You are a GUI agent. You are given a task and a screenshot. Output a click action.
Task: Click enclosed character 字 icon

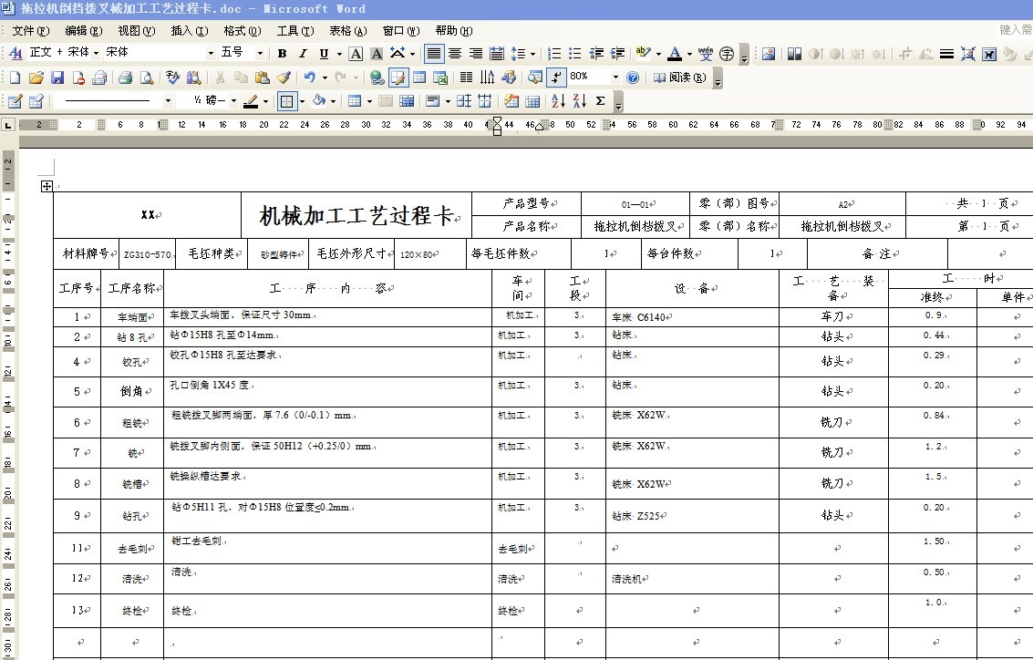[x=727, y=54]
